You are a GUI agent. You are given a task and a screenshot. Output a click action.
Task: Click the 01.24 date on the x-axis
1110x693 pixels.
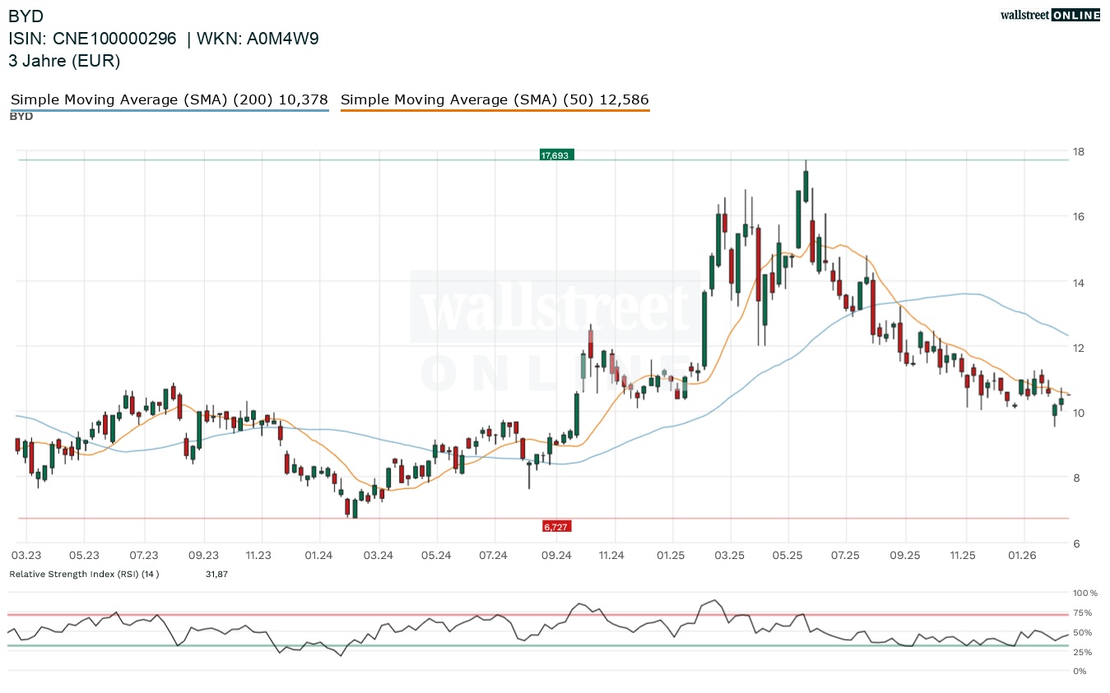click(318, 556)
